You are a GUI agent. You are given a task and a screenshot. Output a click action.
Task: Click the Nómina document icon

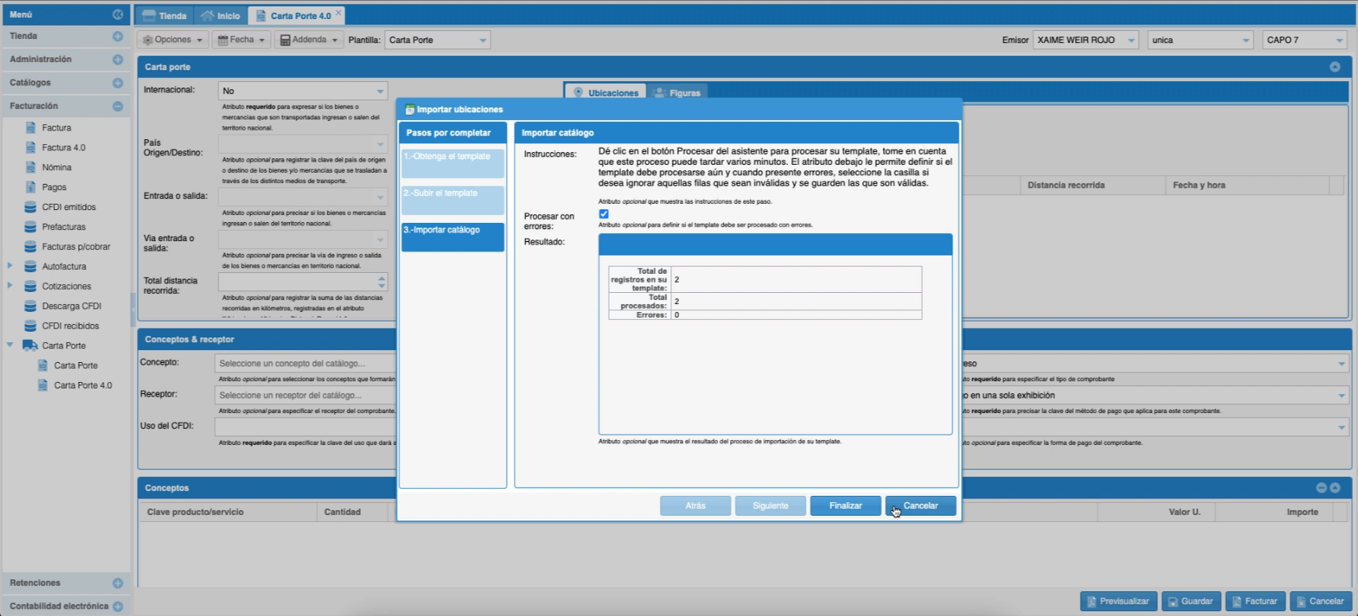pos(31,167)
